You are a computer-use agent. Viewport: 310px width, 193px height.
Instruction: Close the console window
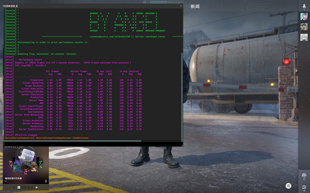tap(181, 6)
